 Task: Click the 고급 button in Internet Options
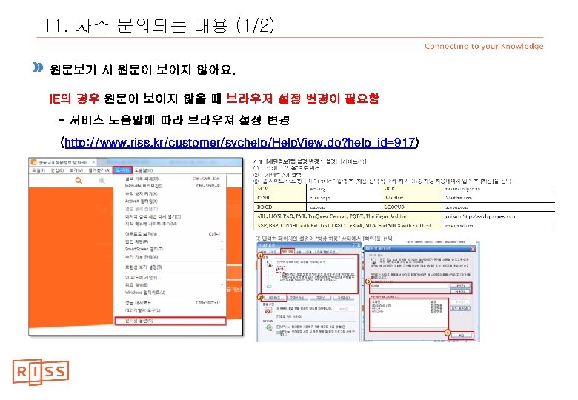[321, 298]
